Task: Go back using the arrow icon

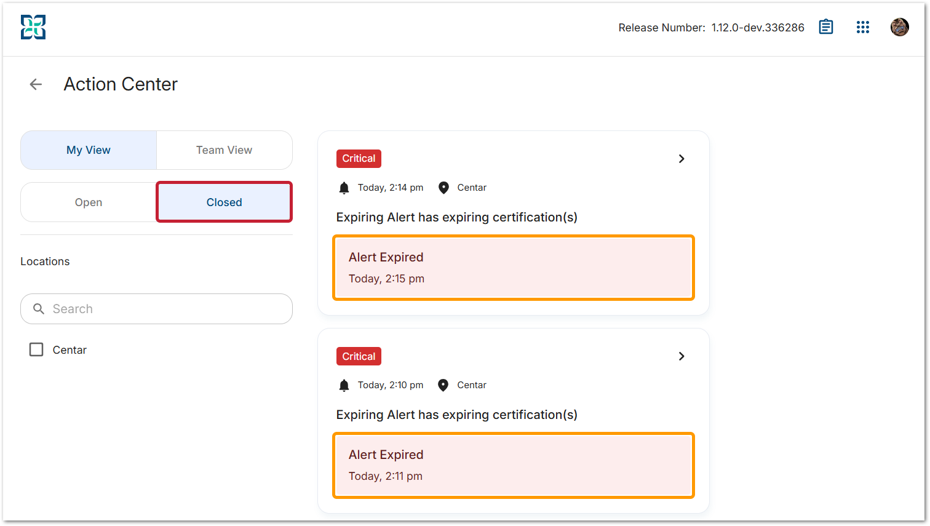Action: [36, 84]
